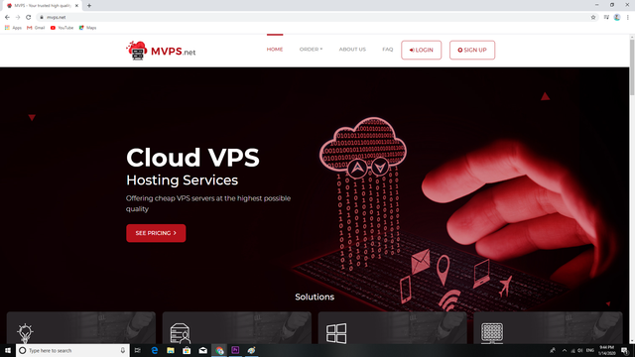
Task: Open the Windows Start menu
Action: (x=8, y=350)
